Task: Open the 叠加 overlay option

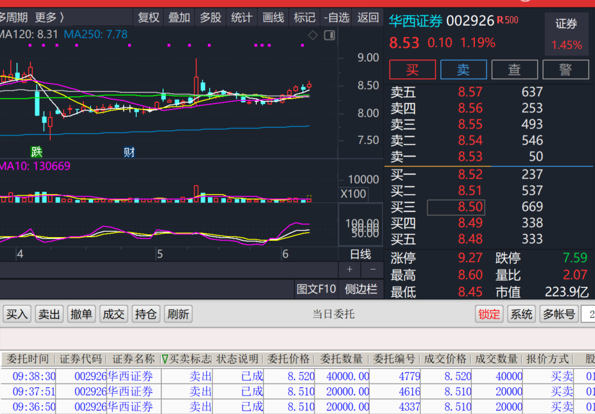Action: click(x=179, y=17)
